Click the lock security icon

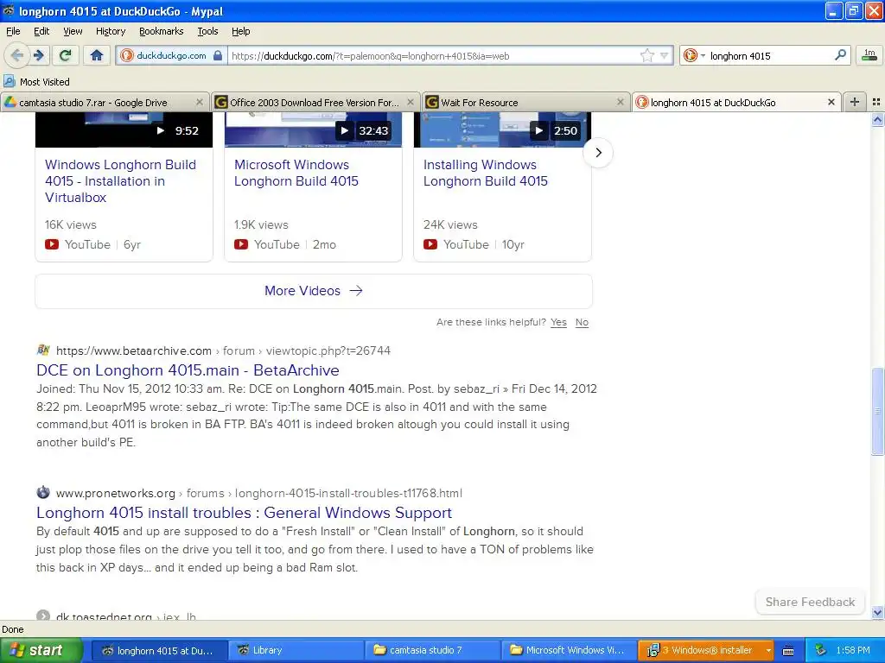[x=218, y=55]
